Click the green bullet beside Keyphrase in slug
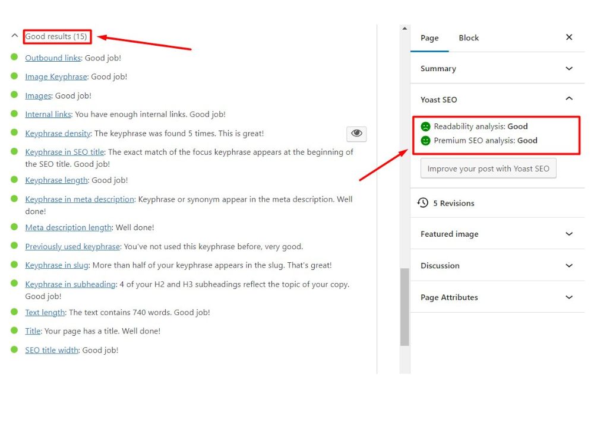Image resolution: width=594 pixels, height=445 pixels. [14, 264]
